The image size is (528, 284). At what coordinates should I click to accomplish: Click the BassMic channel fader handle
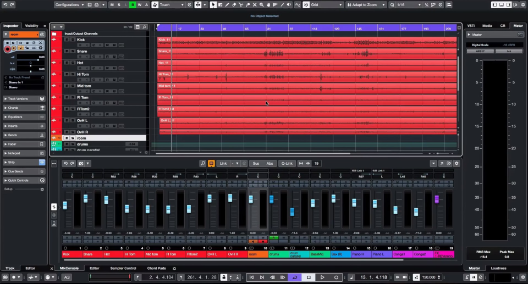click(313, 203)
